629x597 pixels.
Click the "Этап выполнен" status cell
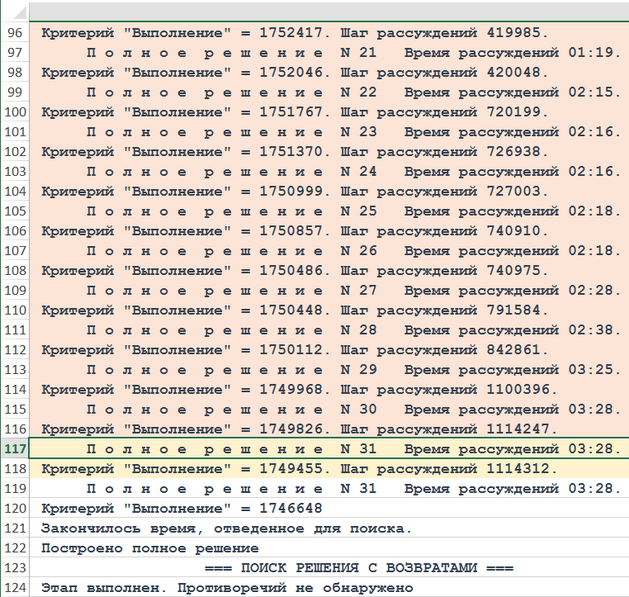click(226, 588)
